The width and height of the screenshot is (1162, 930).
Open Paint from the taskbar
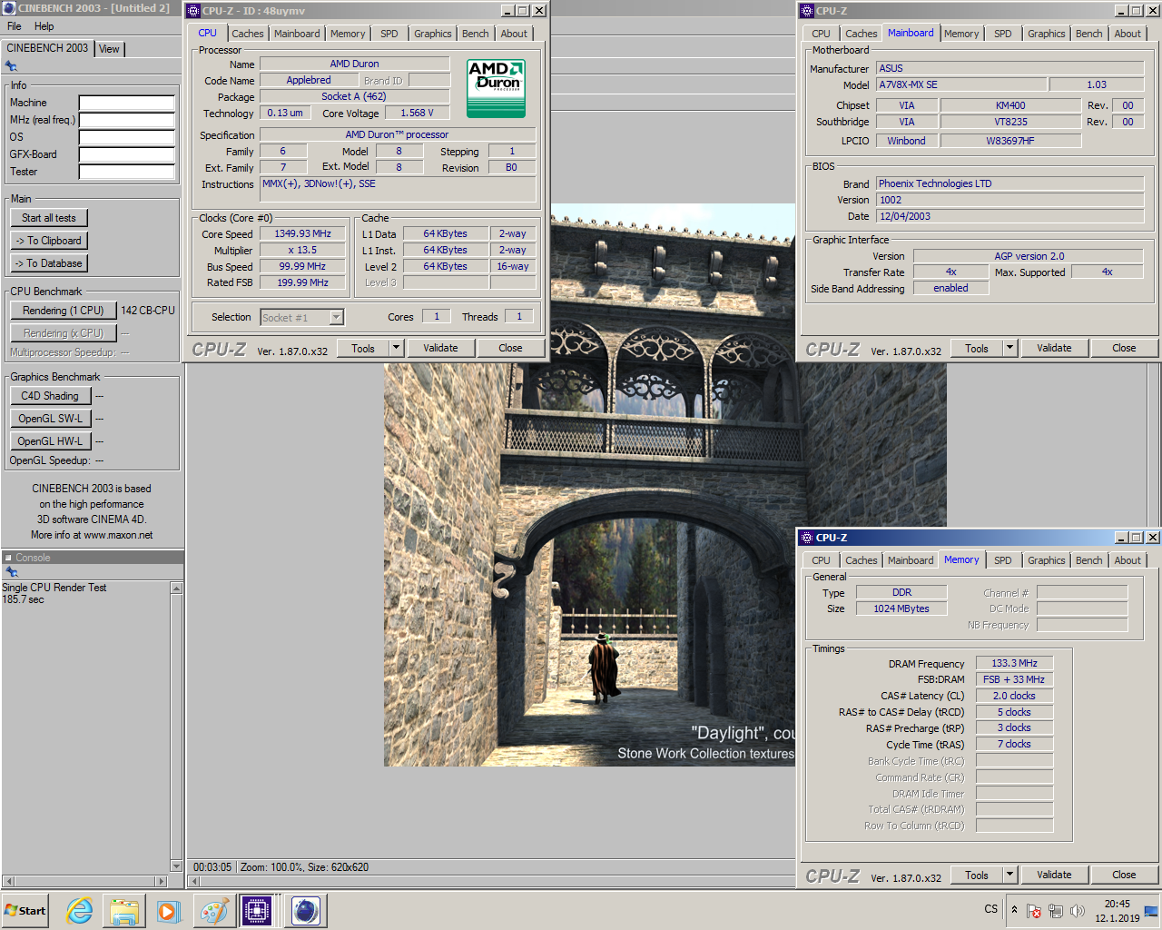214,911
